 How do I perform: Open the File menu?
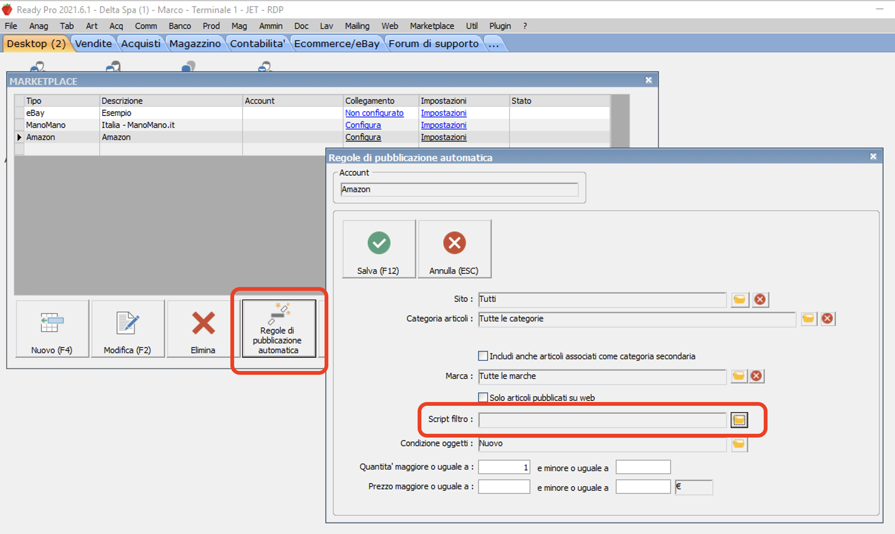tap(11, 26)
